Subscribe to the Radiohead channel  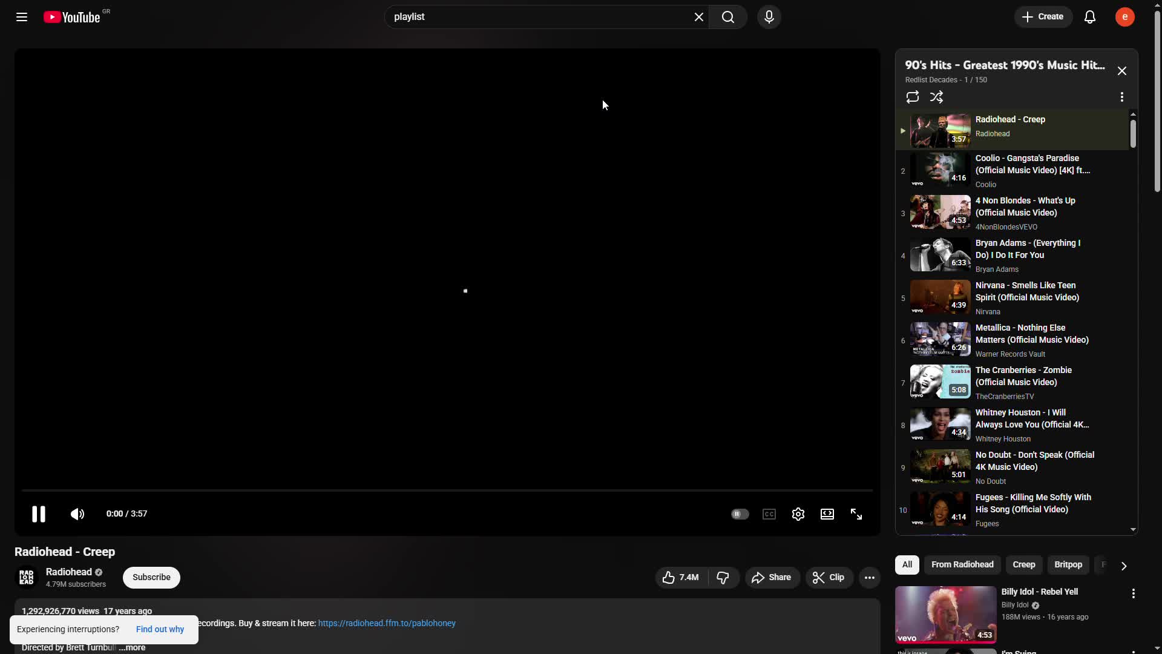pos(151,577)
